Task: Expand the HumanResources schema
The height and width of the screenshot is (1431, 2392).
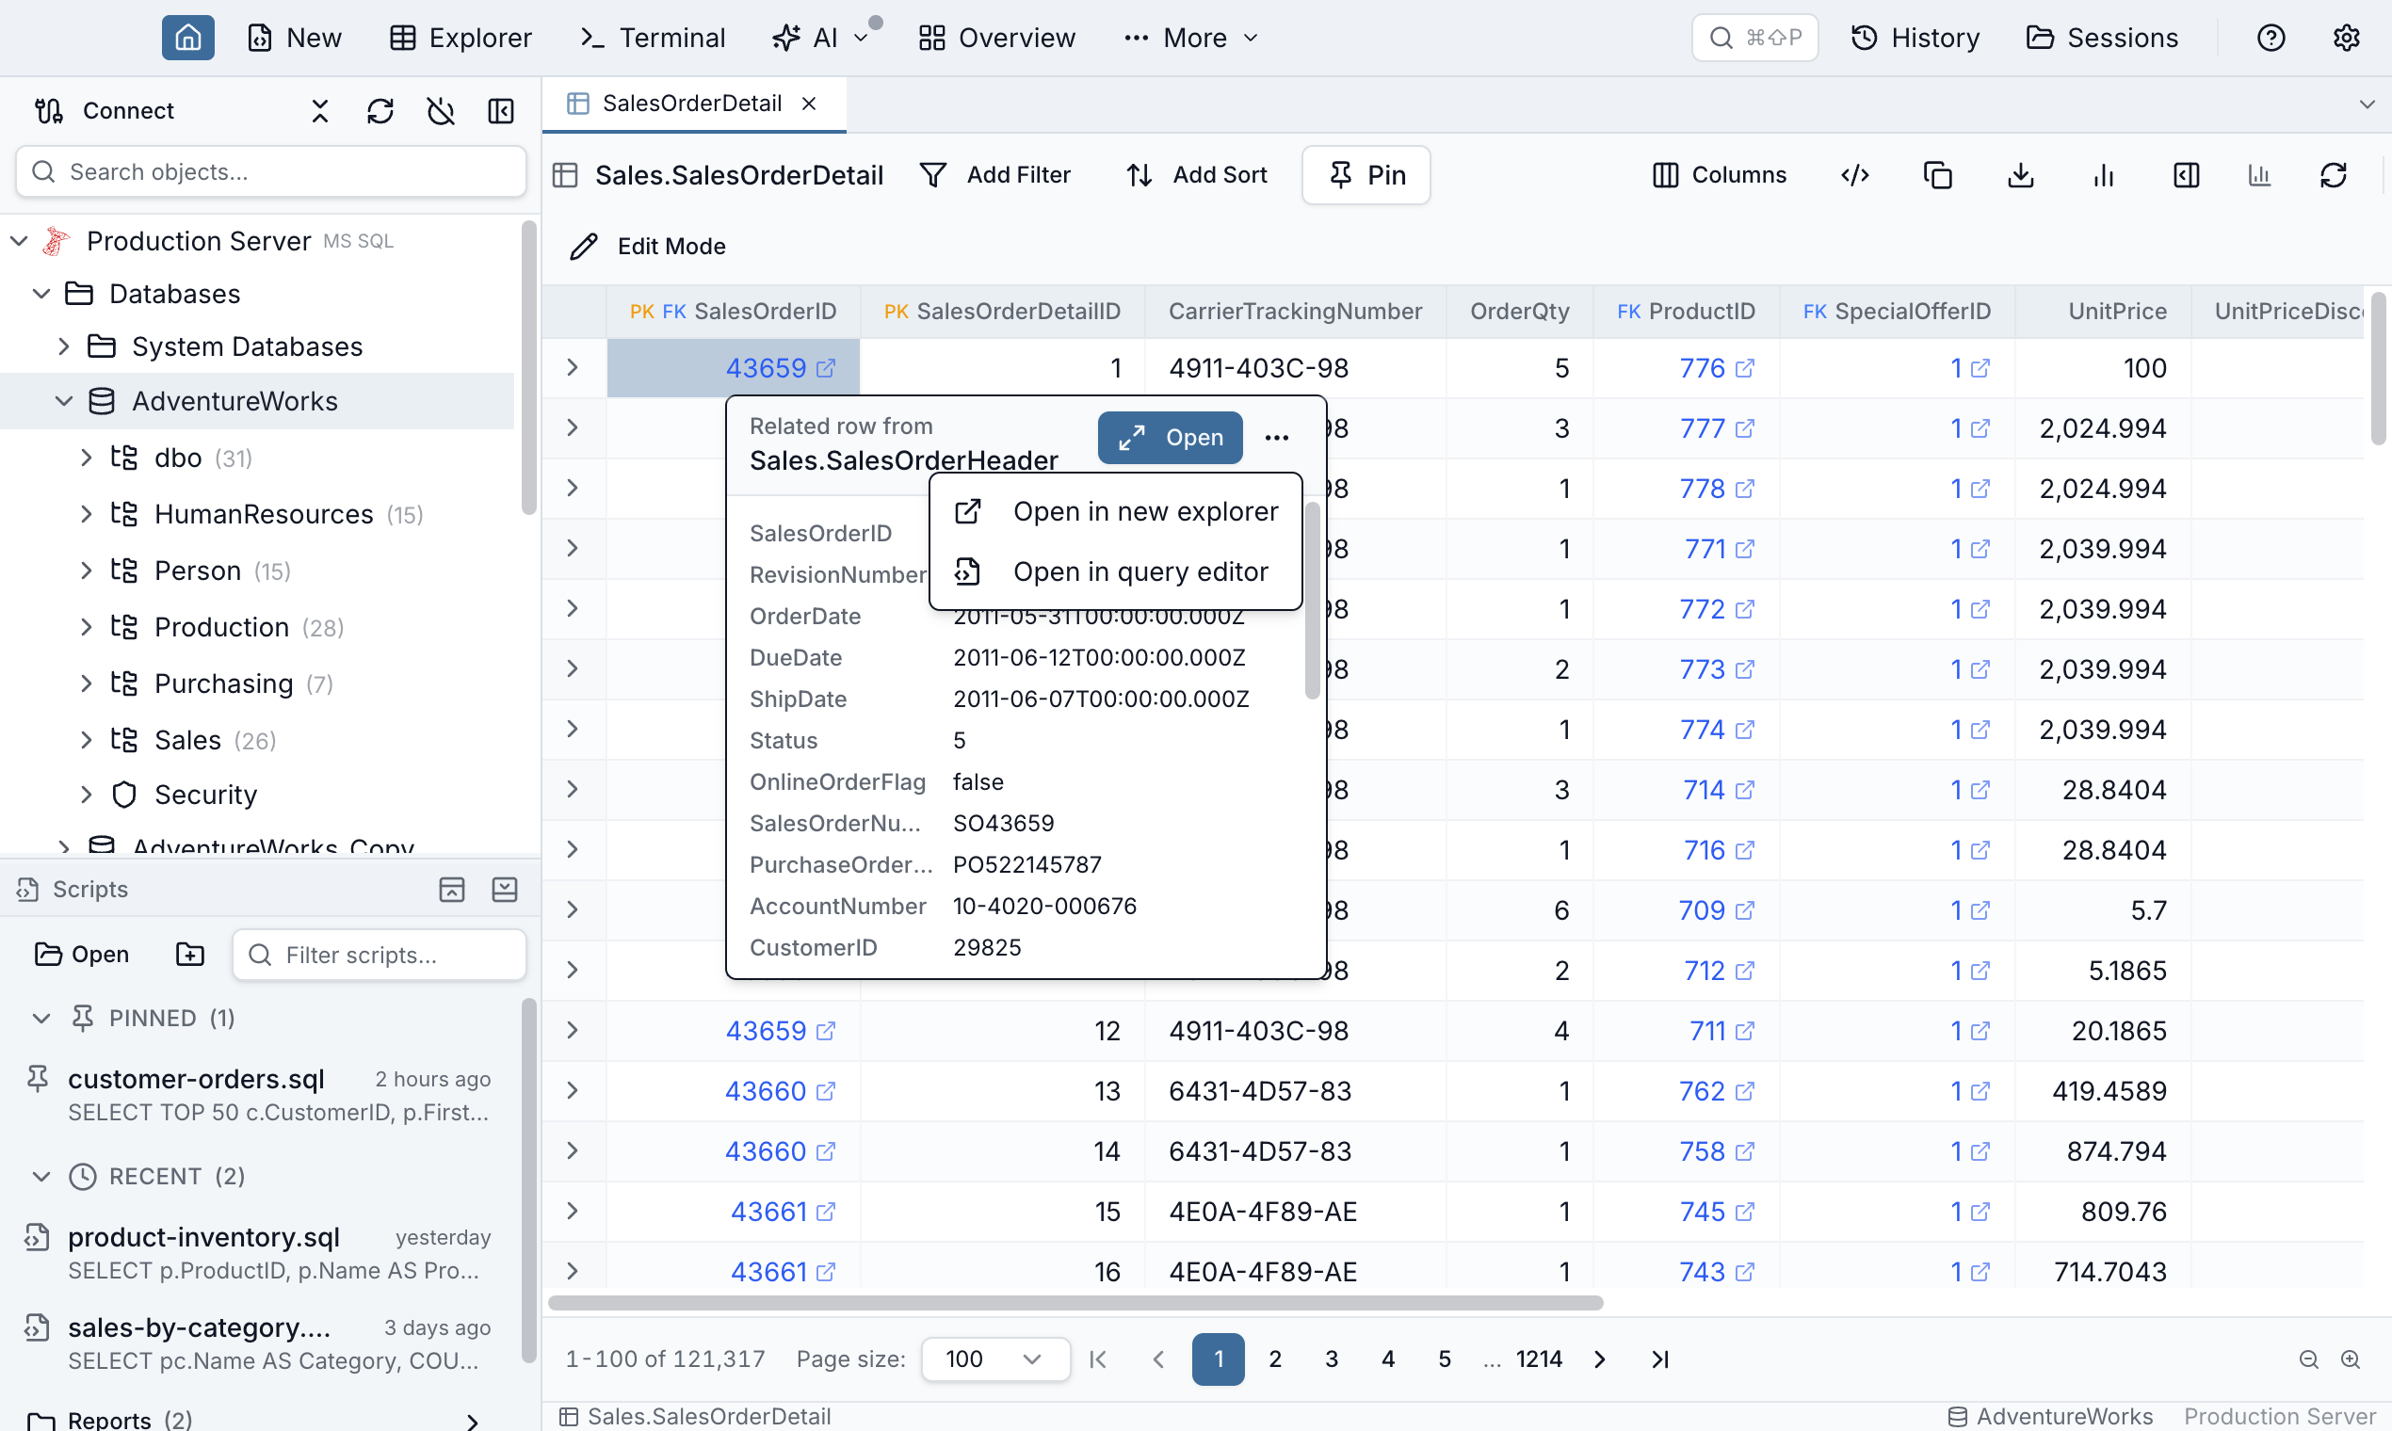Action: [x=86, y=514]
